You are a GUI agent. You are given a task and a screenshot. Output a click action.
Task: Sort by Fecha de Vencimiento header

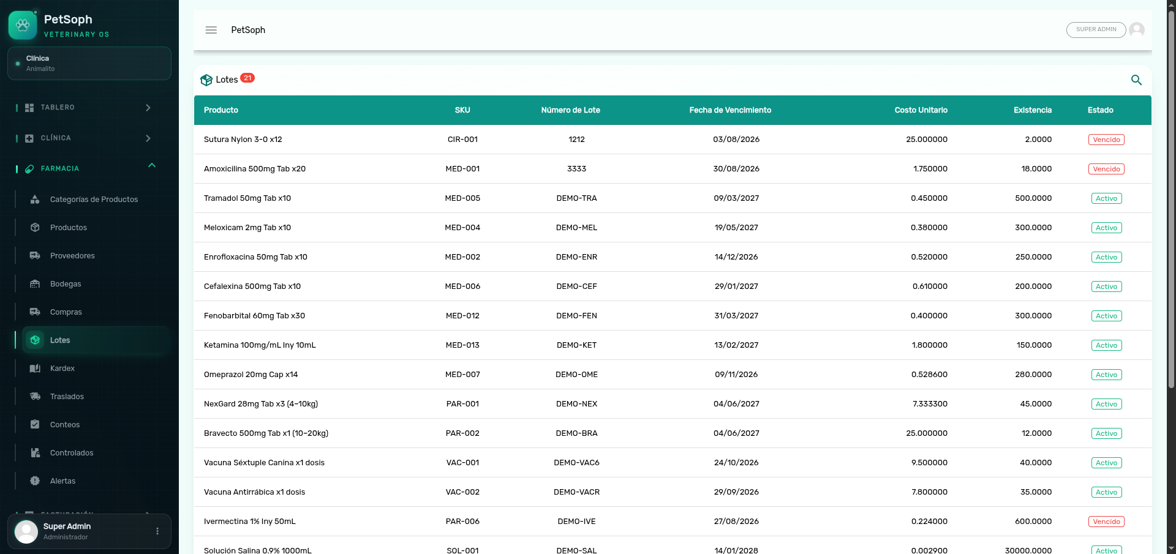730,110
